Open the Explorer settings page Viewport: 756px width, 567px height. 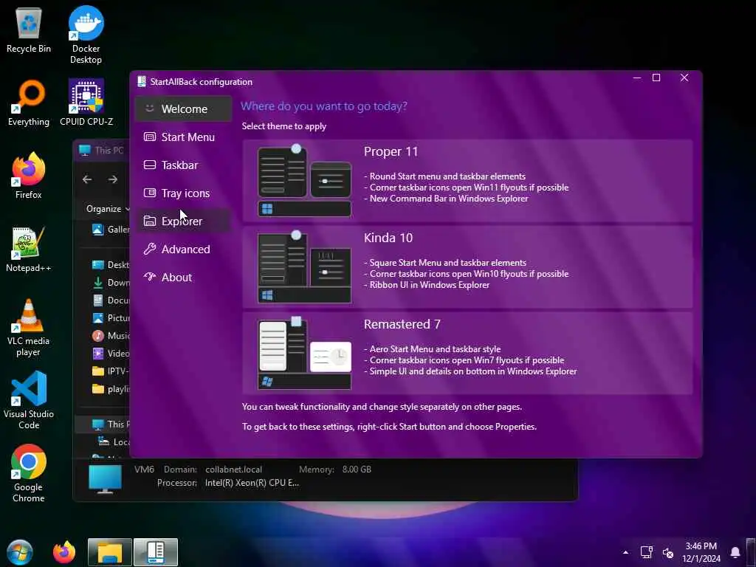(x=183, y=221)
